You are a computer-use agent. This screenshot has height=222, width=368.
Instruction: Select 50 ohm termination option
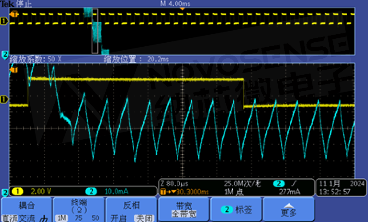coord(95,218)
